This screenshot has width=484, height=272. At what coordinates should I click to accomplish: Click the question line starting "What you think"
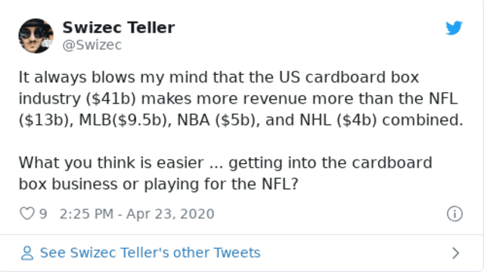pyautogui.click(x=225, y=162)
